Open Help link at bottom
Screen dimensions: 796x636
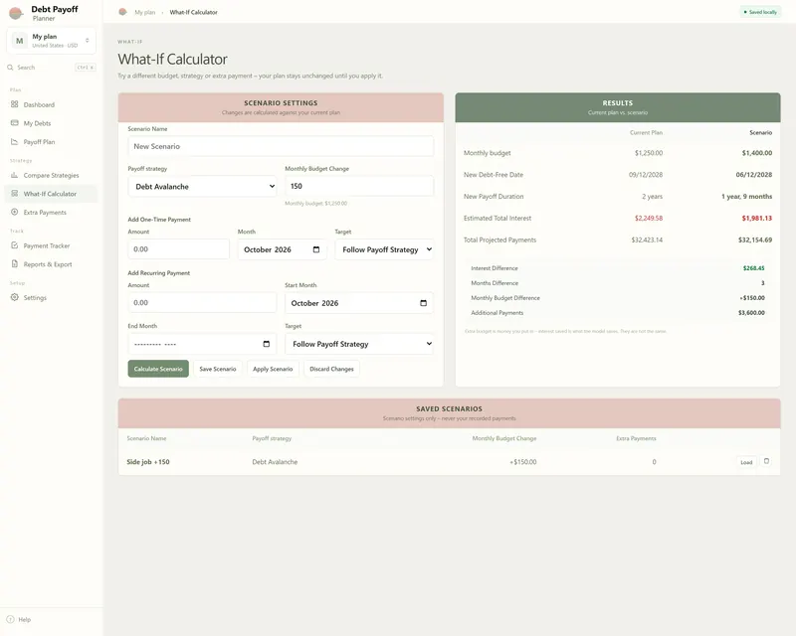(24, 620)
